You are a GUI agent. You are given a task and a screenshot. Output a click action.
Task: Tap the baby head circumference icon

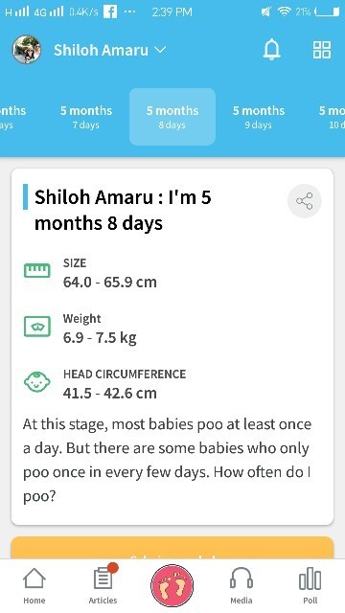click(37, 382)
